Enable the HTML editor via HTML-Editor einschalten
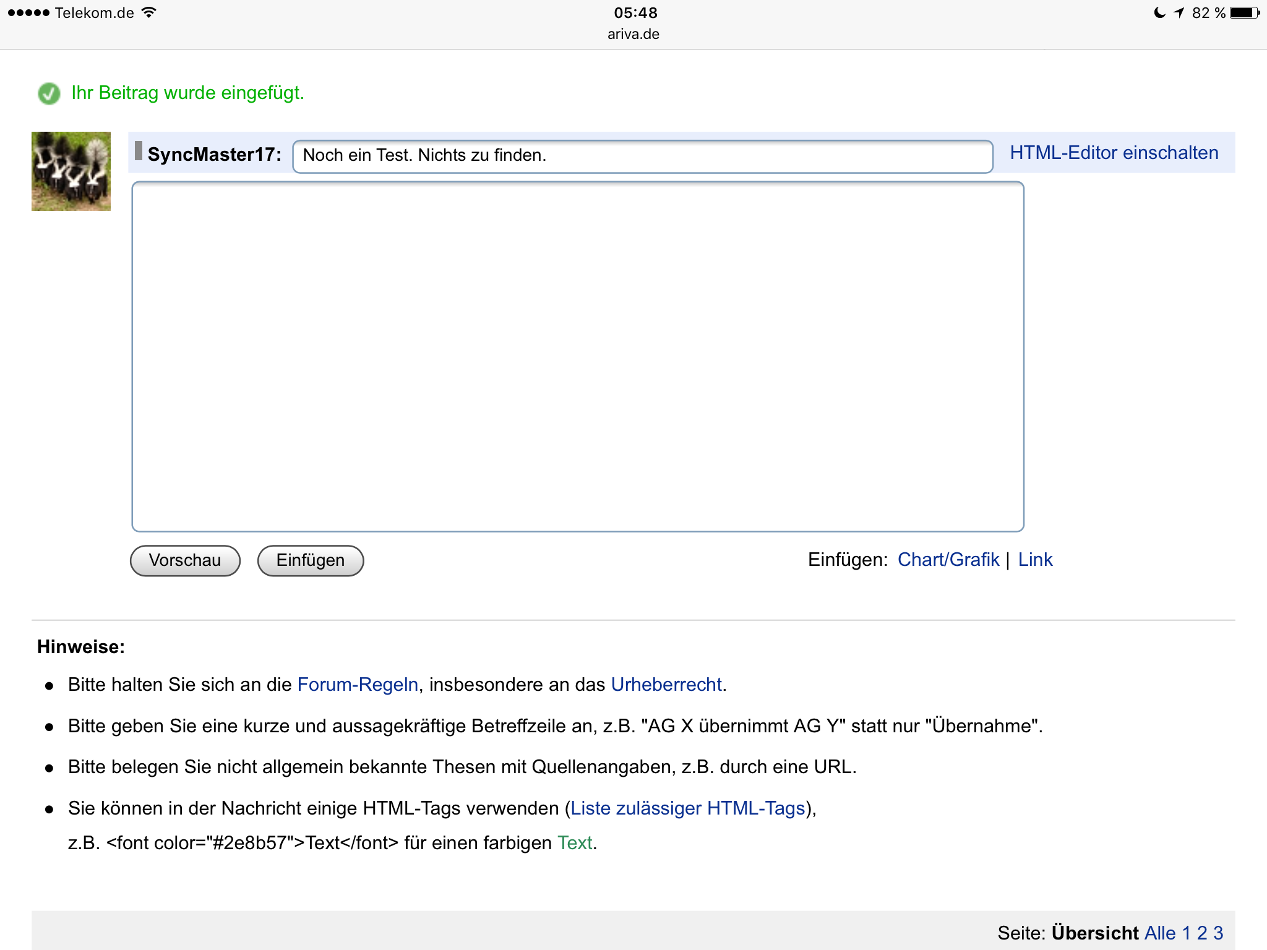The height and width of the screenshot is (950, 1267). coord(1114,153)
